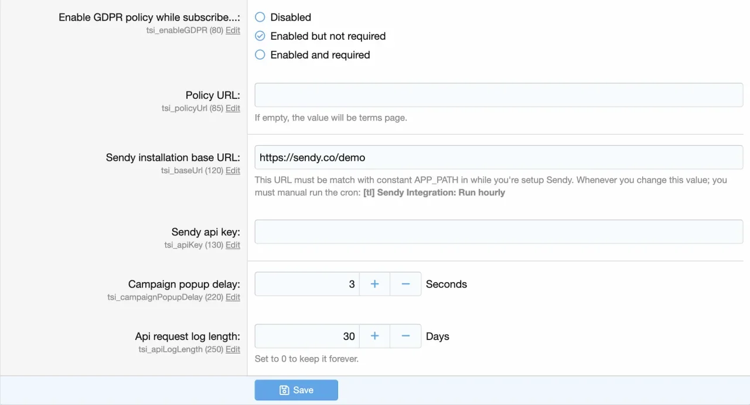This screenshot has height=405, width=750.
Task: Edit the tsi_apiKey option
Action: point(233,245)
